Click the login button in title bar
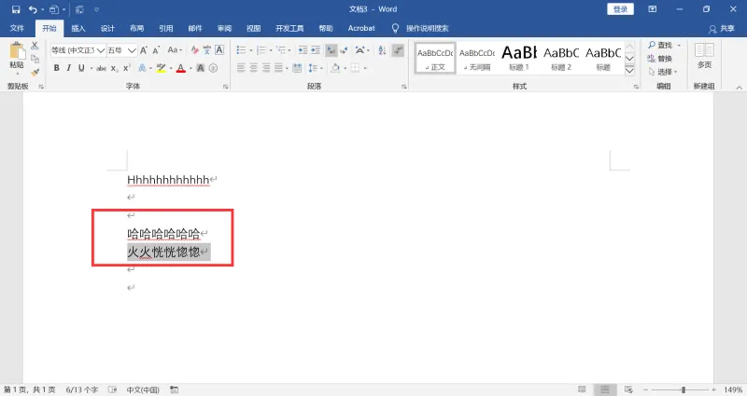 620,9
